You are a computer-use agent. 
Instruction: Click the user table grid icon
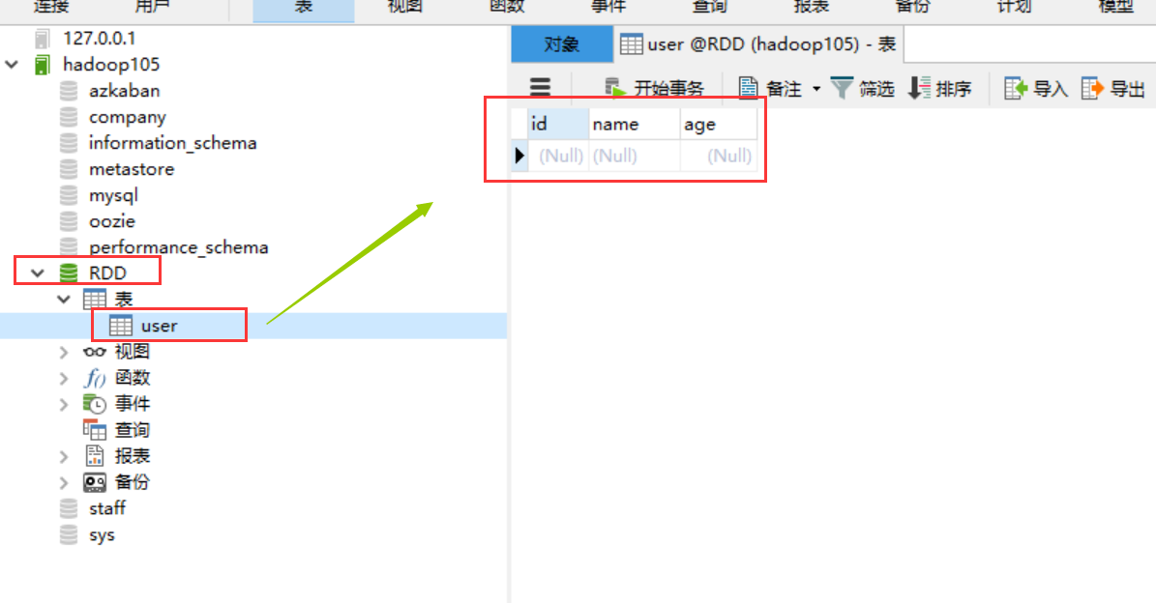coord(121,326)
